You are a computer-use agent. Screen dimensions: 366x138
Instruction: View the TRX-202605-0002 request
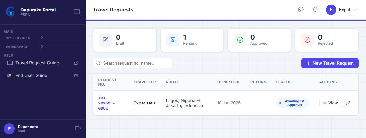point(330,103)
